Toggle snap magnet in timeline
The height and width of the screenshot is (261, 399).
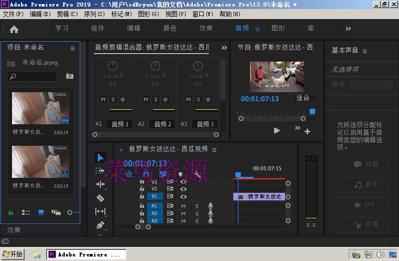(x=146, y=174)
